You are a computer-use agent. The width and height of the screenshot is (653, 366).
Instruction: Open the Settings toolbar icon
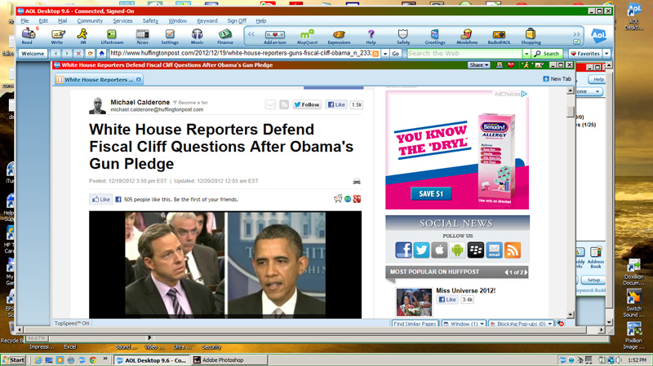tap(170, 36)
